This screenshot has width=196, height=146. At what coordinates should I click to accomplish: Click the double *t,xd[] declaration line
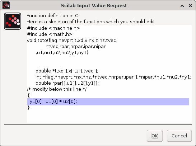(x=67, y=71)
